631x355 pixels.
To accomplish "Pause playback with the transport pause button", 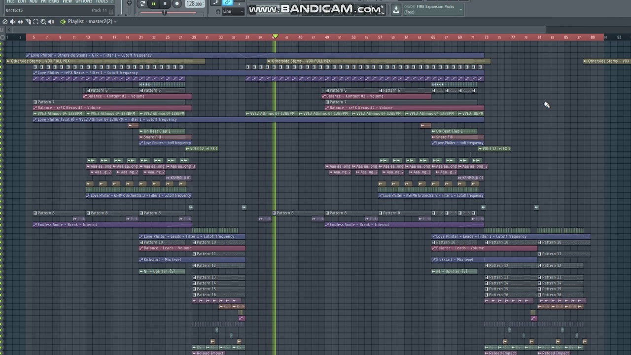I will pyautogui.click(x=153, y=4).
